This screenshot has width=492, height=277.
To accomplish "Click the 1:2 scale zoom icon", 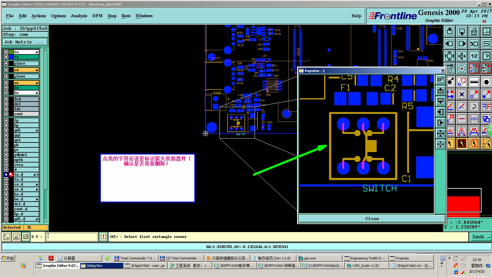I will [x=474, y=56].
